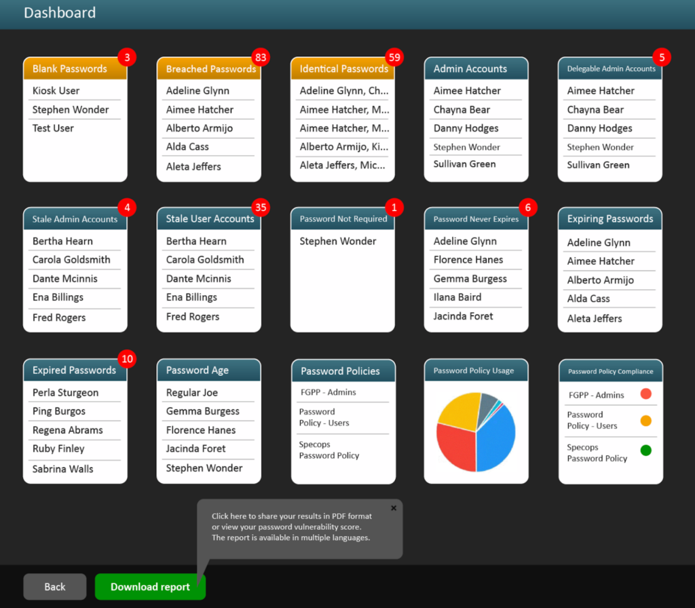695x608 pixels.
Task: Click the Back button
Action: (x=54, y=586)
